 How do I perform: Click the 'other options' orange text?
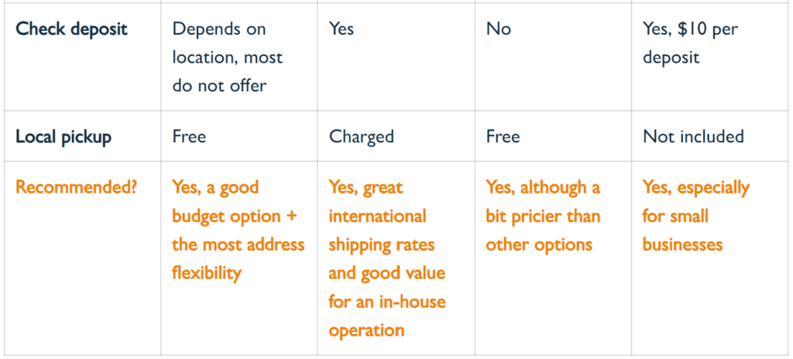[539, 245]
